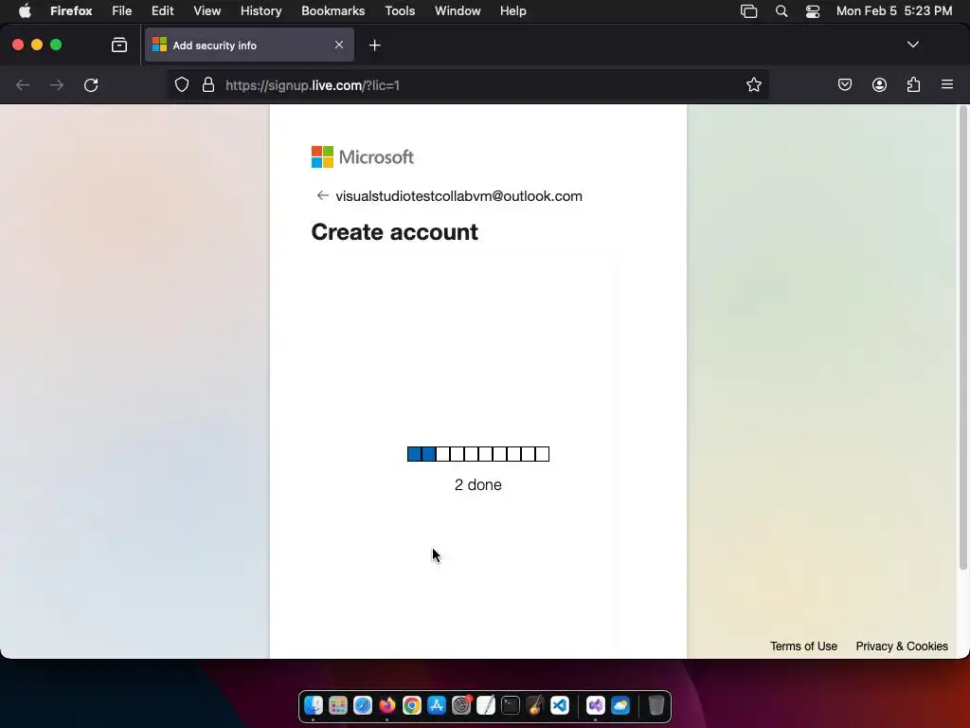Open Visual Studio from the dock
The image size is (970, 728).
595,705
